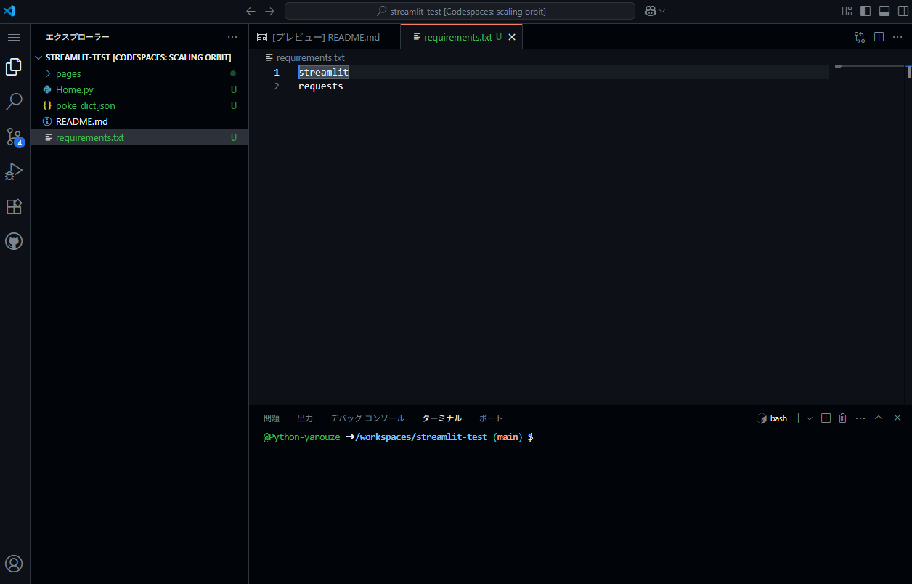Select the requirements.txt editor tab
The image size is (912, 584).
[x=461, y=37]
